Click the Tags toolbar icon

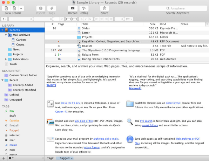(52, 8)
